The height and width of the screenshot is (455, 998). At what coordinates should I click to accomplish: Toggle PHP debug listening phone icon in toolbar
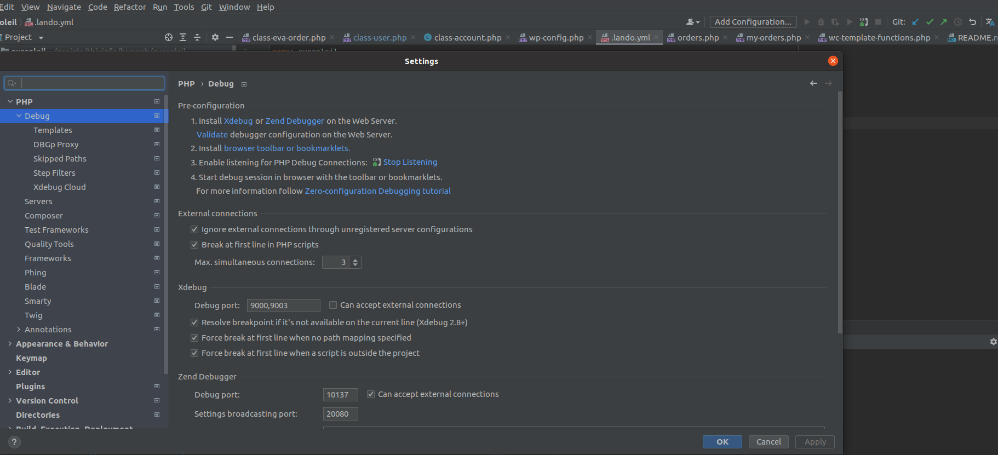coord(864,22)
